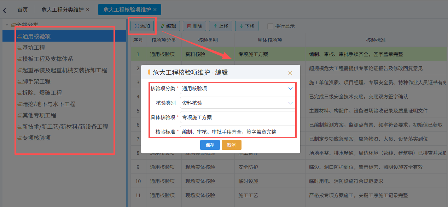This screenshot has height=207, width=448.
Task: Click the 具体核验项 column header
Action: 270,40
